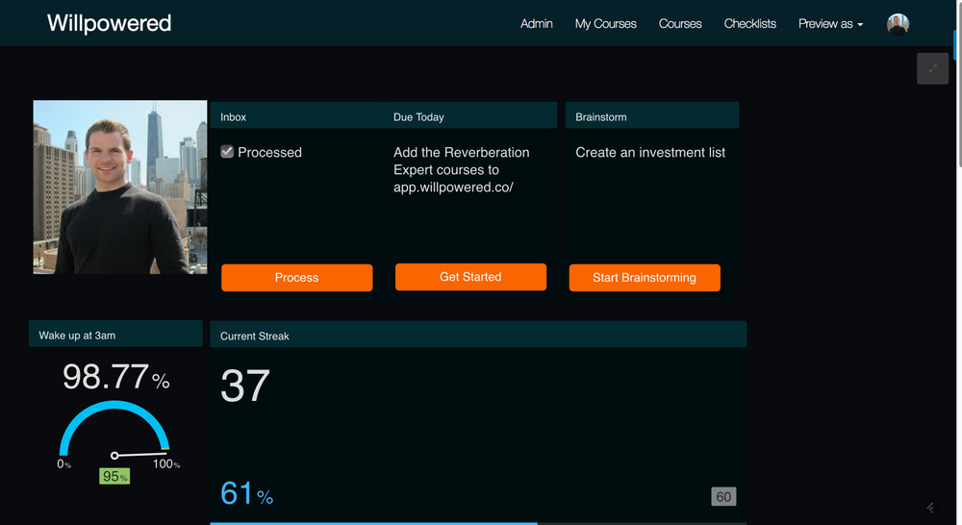Click the Due Today panel header
This screenshot has width=962, height=525.
pos(470,115)
